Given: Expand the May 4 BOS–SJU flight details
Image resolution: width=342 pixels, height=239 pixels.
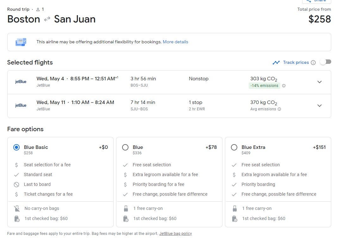Looking at the screenshot, I should click(319, 82).
